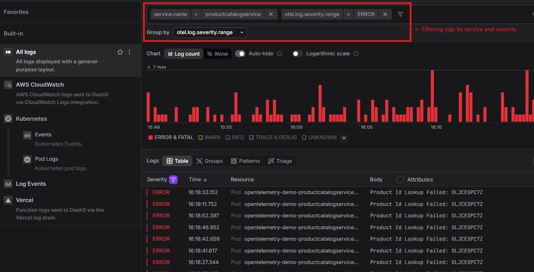
Task: Click the Logarithmic scale info icon
Action: coord(356,54)
